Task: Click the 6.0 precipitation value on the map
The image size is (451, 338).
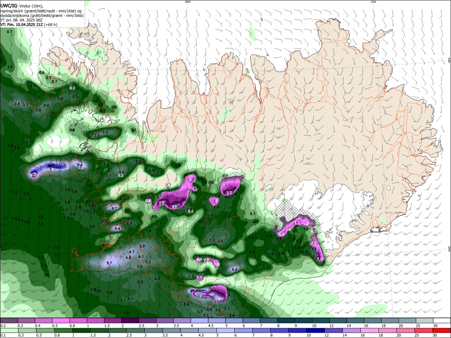Action: (x=235, y=269)
